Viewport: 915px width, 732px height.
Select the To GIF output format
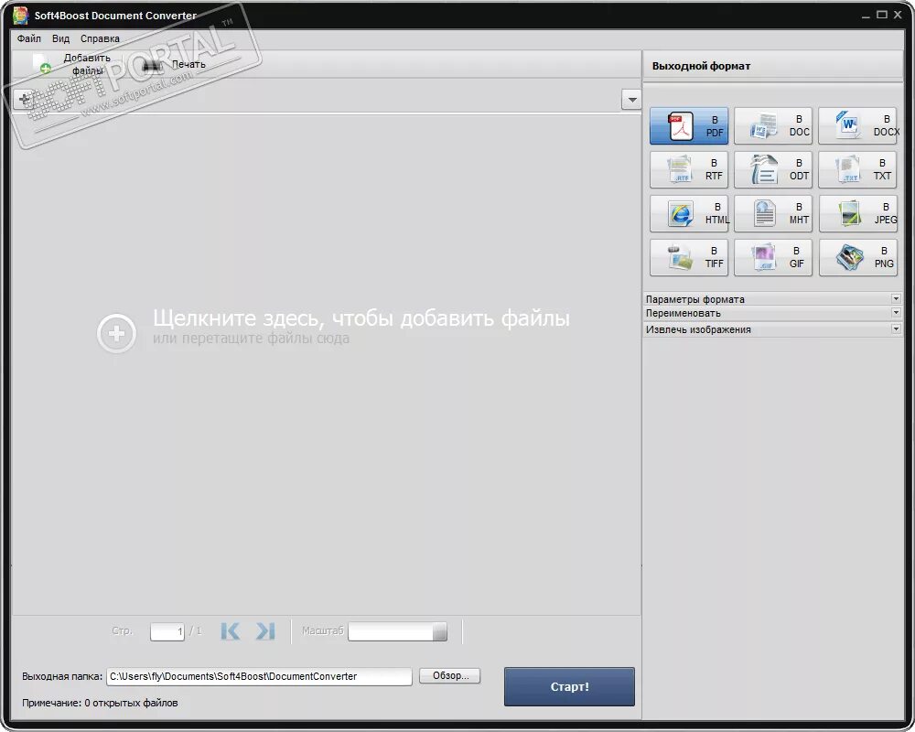coord(772,257)
